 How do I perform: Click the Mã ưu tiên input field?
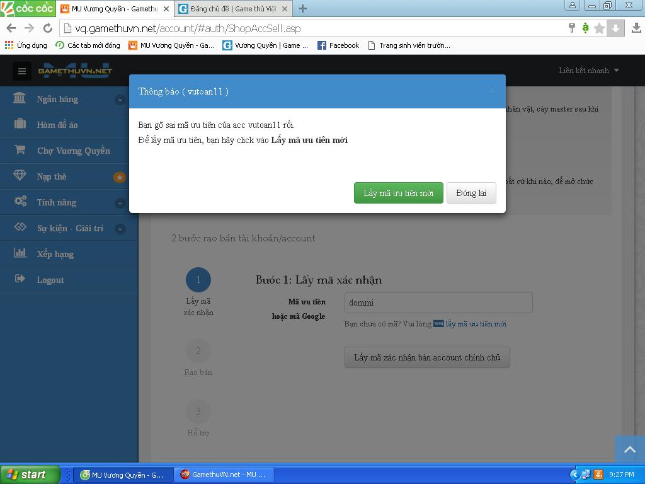pyautogui.click(x=438, y=302)
